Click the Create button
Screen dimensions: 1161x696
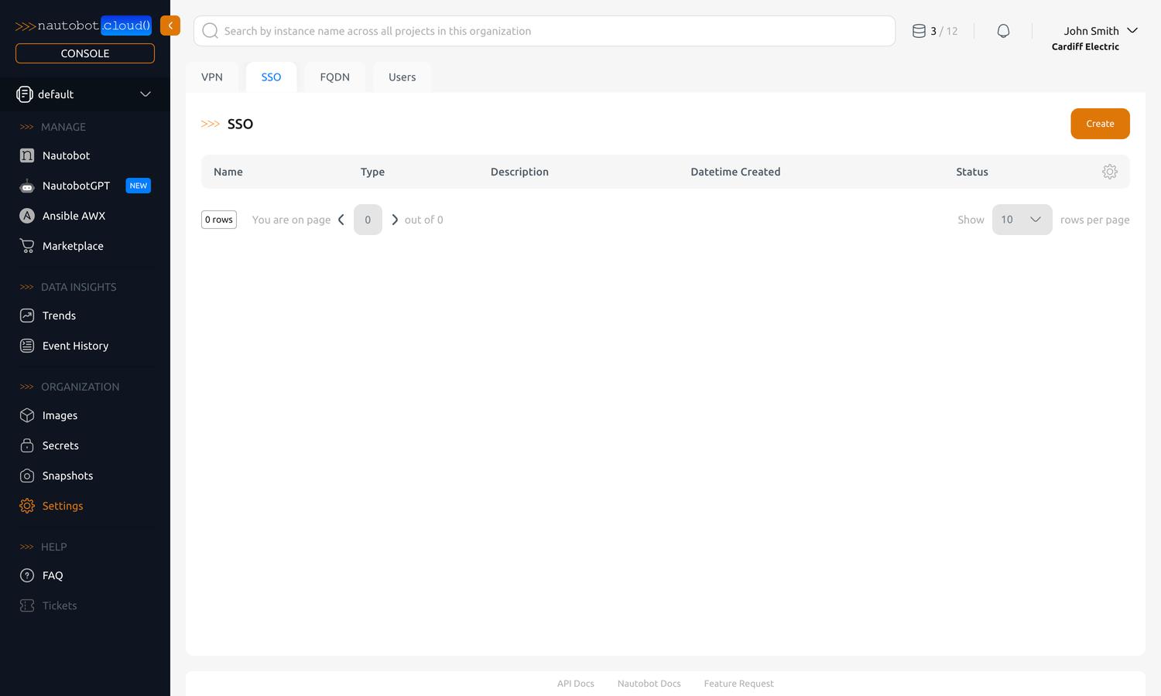[x=1100, y=124]
